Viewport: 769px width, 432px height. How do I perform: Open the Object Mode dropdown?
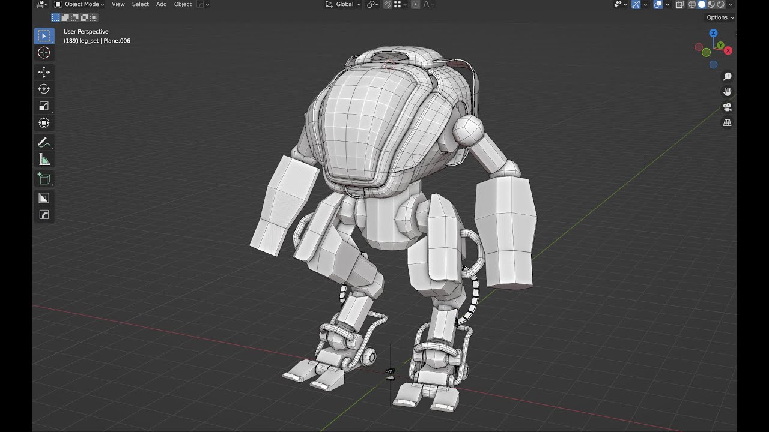79,4
